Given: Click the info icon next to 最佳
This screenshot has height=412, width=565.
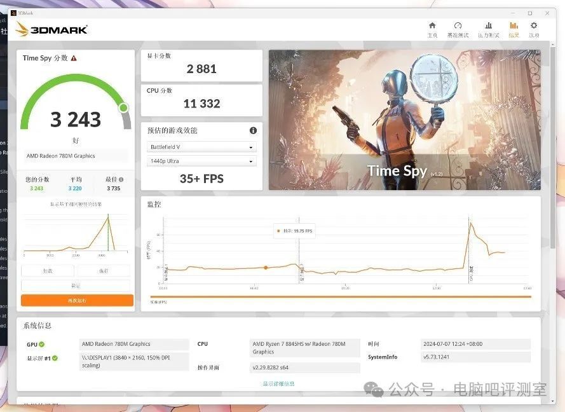Looking at the screenshot, I should tap(121, 179).
